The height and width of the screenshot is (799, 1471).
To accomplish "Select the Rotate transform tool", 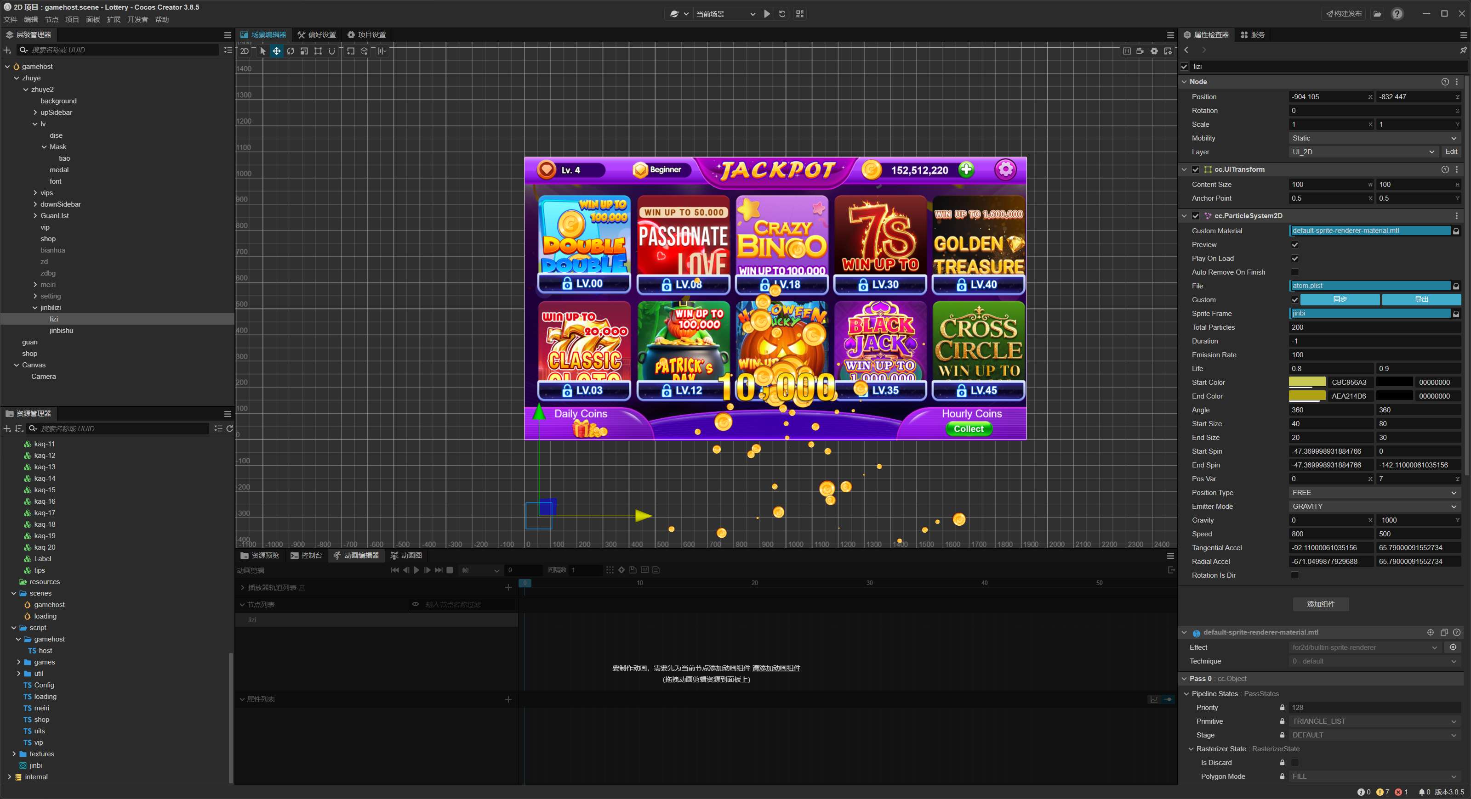I will click(x=290, y=51).
